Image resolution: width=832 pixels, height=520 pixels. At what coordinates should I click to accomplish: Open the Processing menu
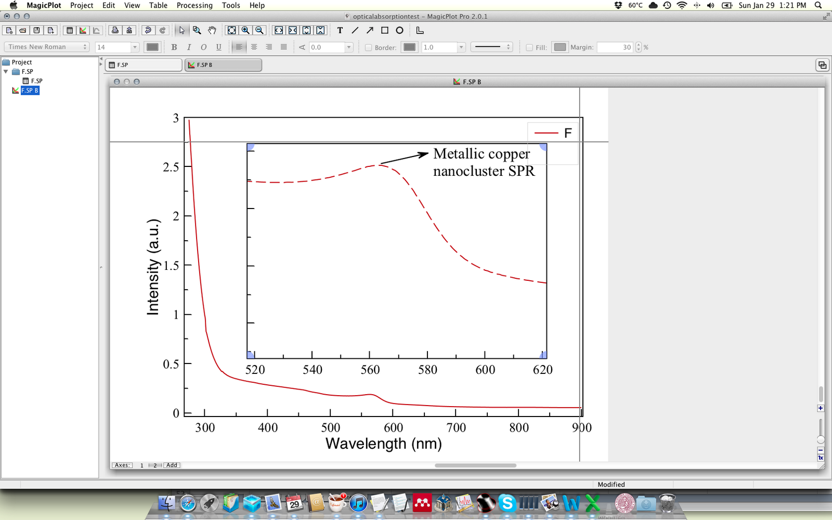coord(194,6)
